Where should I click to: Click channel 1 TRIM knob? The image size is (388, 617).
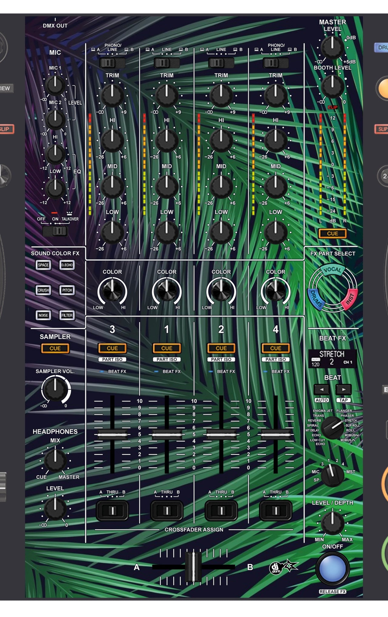tap(167, 96)
